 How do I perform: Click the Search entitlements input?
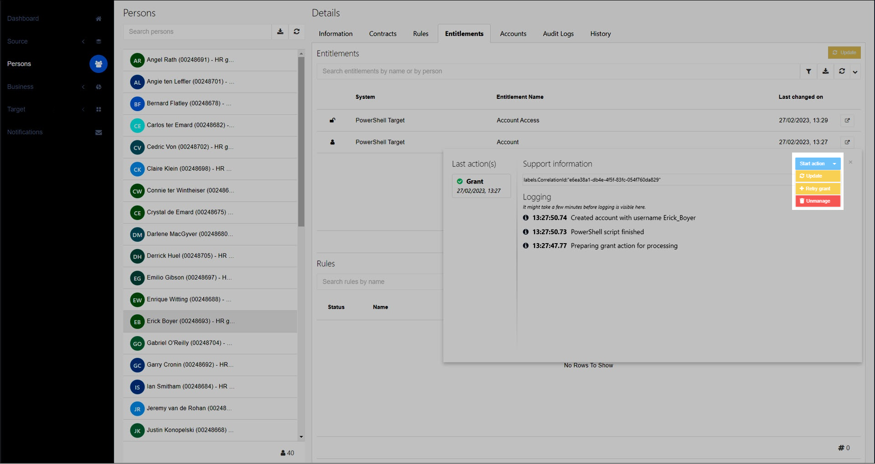[x=558, y=71]
